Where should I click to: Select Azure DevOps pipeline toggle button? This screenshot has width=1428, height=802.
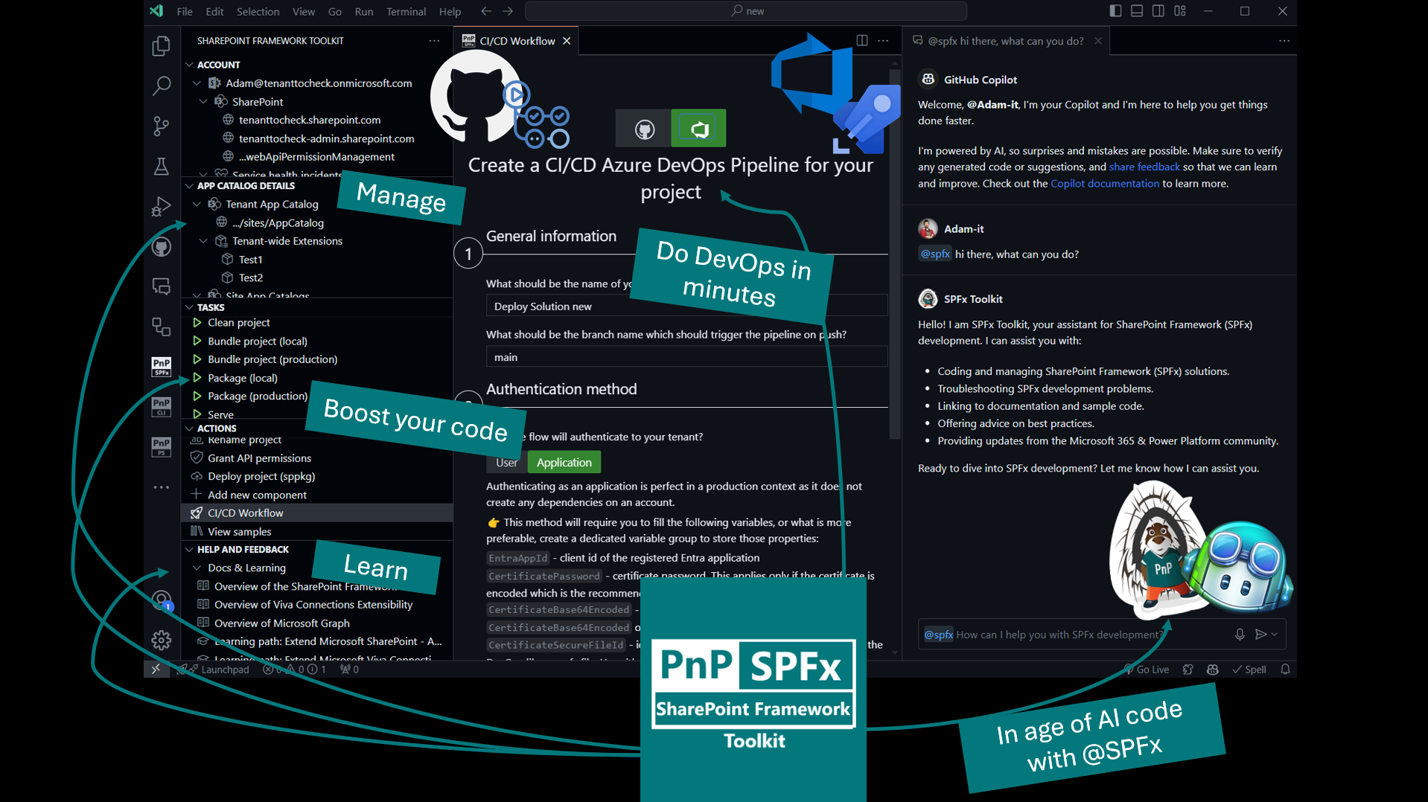[x=698, y=129]
